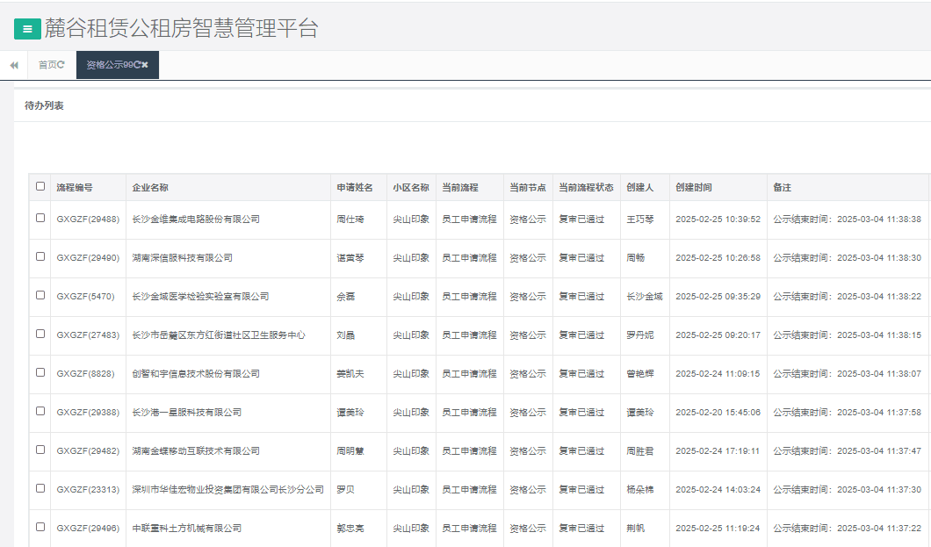Click the 创建时间 column header
The height and width of the screenshot is (547, 931).
pos(695,187)
